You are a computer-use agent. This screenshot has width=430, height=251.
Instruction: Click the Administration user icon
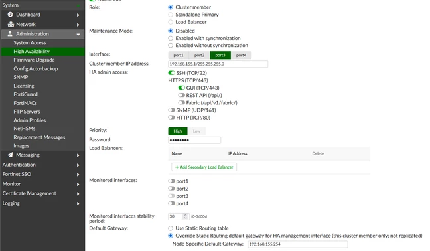(10, 33)
